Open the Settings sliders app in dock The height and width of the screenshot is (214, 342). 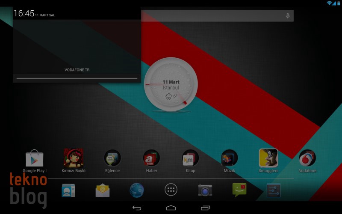274,190
